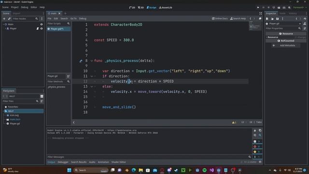Fold the if direction block
Viewport: 309px width, 174px height.
tap(92, 76)
